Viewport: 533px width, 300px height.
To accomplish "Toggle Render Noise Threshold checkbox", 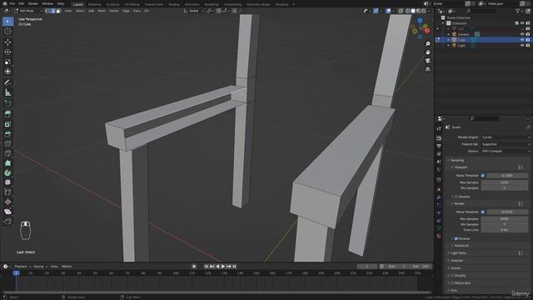I will tap(483, 212).
